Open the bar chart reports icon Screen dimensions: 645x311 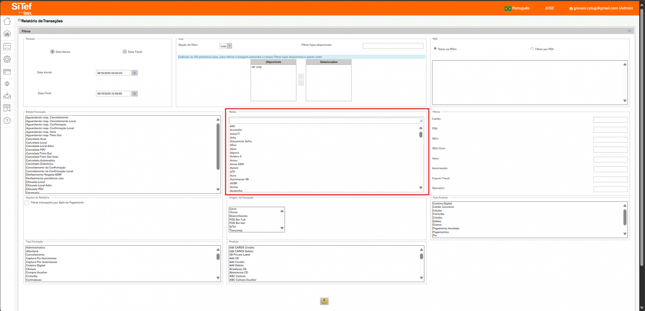tap(7, 34)
